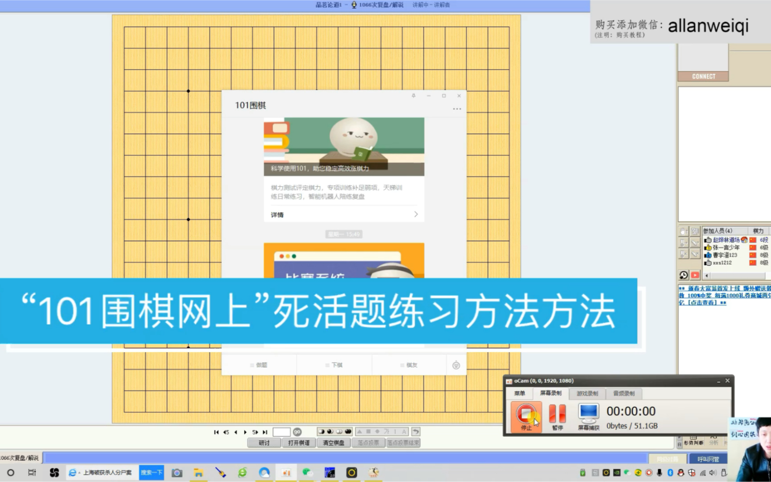771x482 pixels.
Task: Click the 棋力 column header
Action: (x=758, y=231)
